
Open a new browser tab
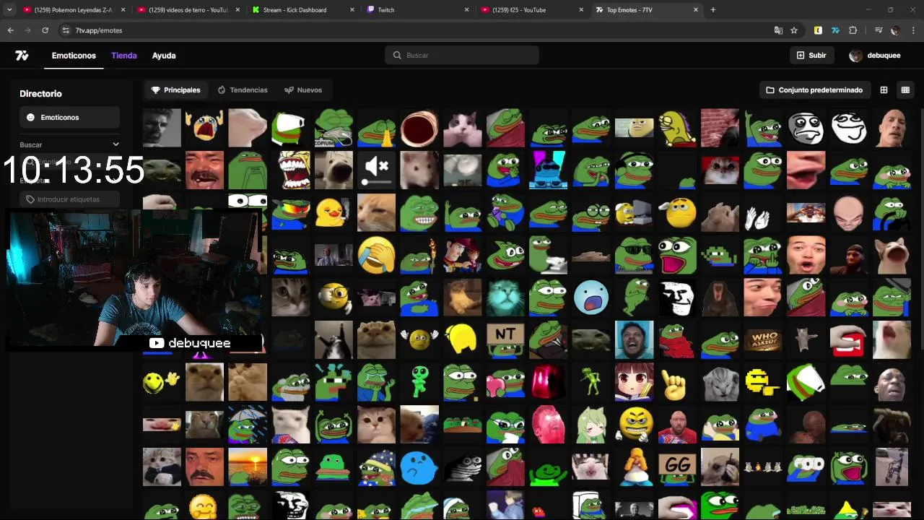pos(713,10)
